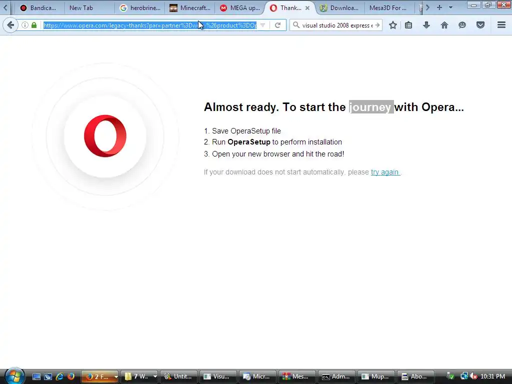Switch to Adm... command prompt window
Screen dimensions: 512x384
pyautogui.click(x=337, y=376)
